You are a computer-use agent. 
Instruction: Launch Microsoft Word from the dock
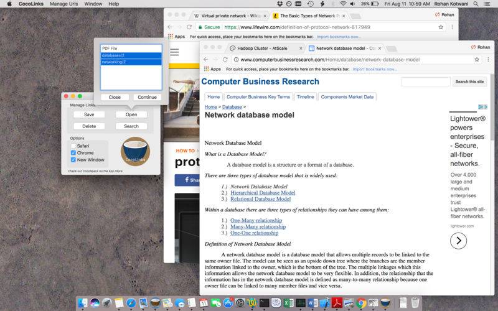312,303
